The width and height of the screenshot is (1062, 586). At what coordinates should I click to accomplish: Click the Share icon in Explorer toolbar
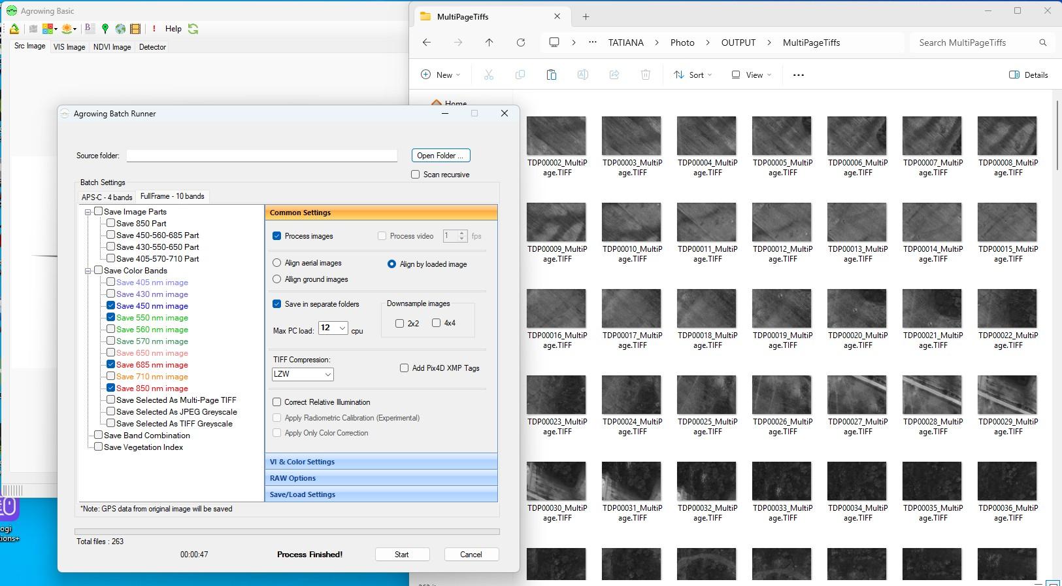[x=614, y=75]
